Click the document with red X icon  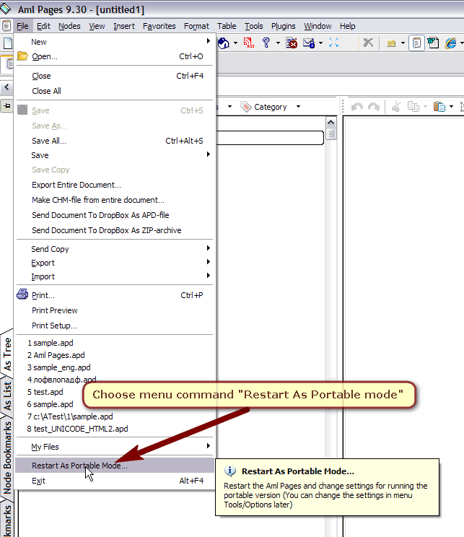(292, 43)
